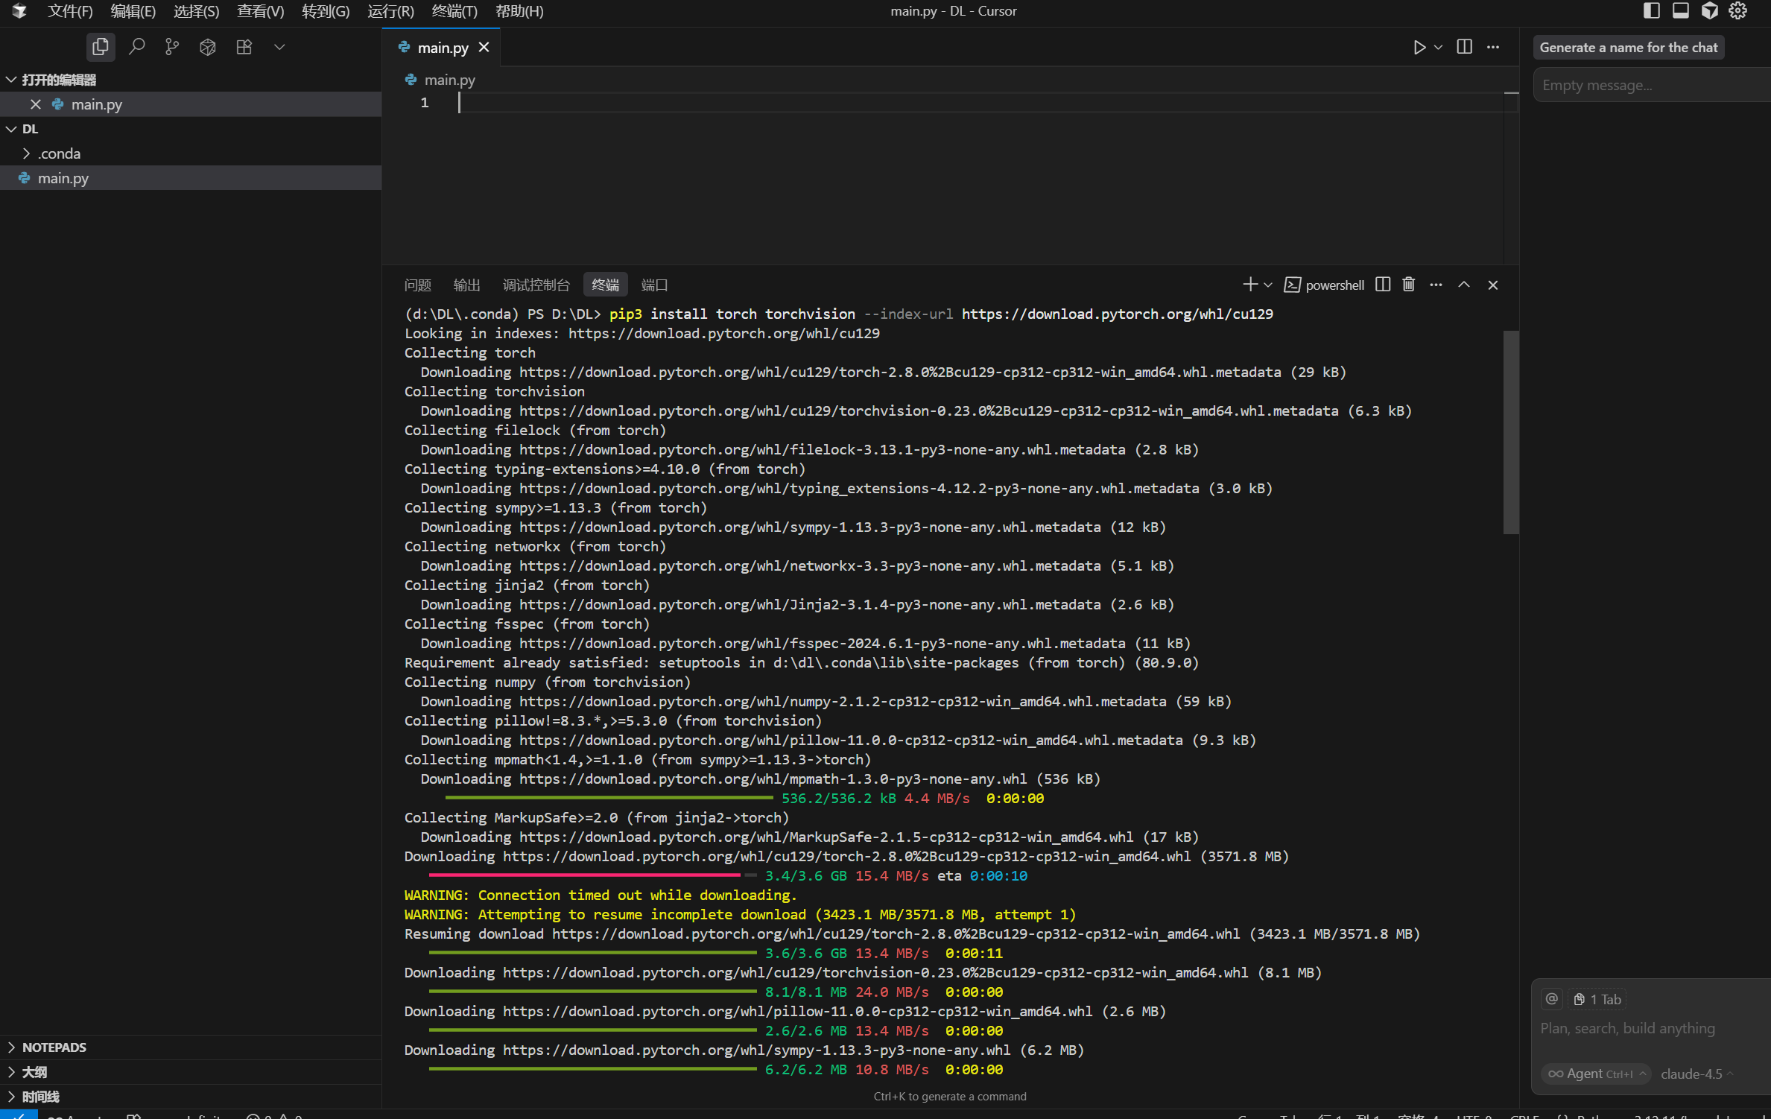Toggle bottom panel layout icon
The image size is (1771, 1119).
(x=1680, y=10)
